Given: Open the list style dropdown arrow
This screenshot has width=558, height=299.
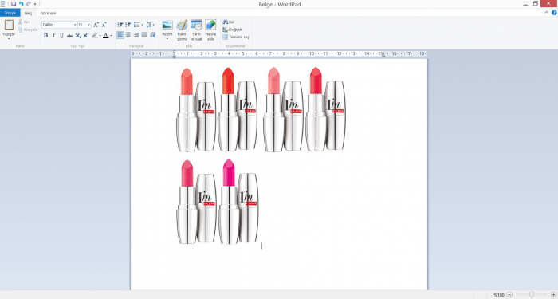Looking at the screenshot, I should tap(142, 25).
